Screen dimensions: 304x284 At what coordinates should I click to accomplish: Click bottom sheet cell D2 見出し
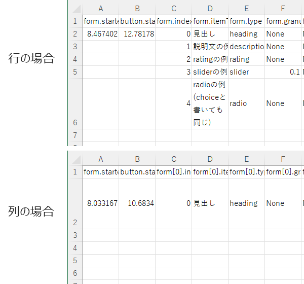pos(210,203)
